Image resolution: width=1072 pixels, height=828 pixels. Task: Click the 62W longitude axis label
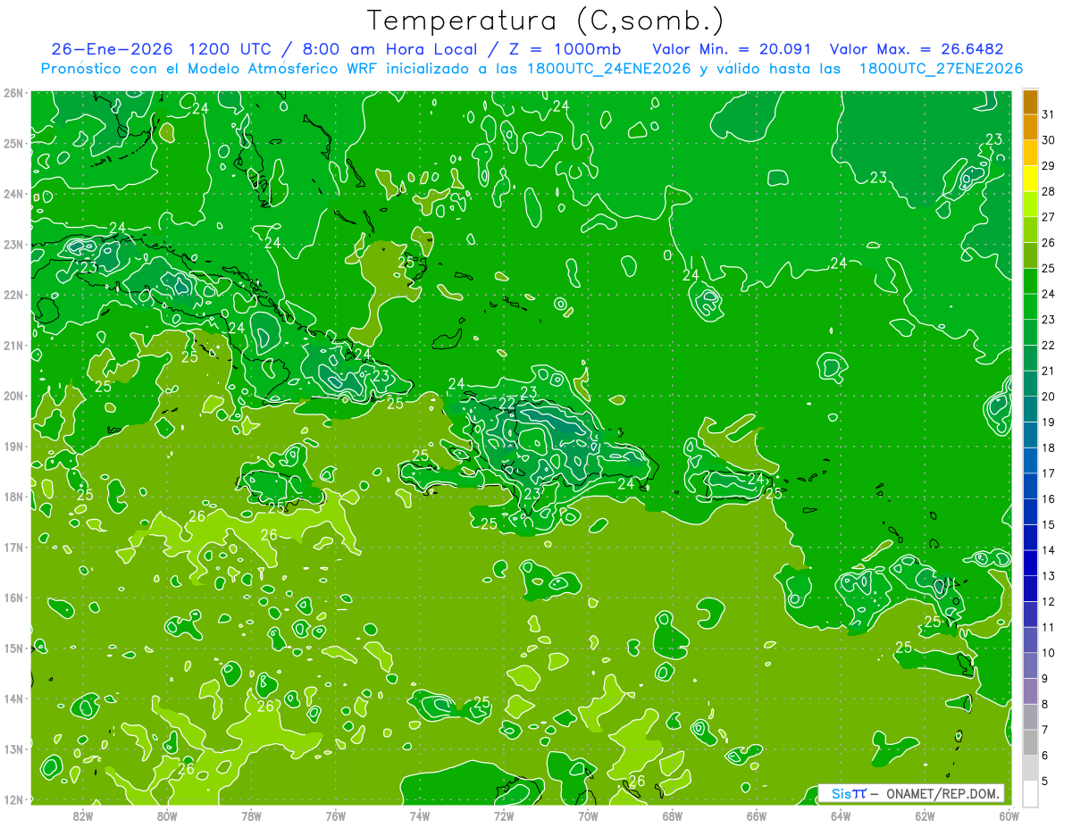925,816
